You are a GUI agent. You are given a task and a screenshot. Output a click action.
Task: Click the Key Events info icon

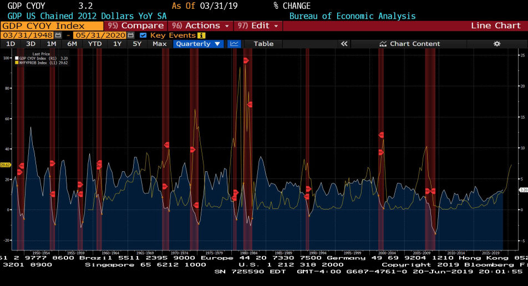pyautogui.click(x=201, y=35)
